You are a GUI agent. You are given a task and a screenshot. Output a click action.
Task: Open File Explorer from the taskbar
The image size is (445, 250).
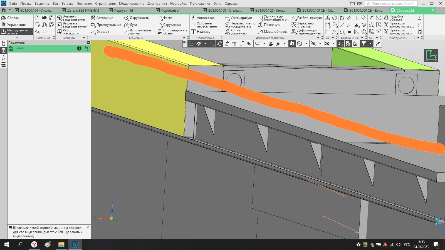click(61, 244)
